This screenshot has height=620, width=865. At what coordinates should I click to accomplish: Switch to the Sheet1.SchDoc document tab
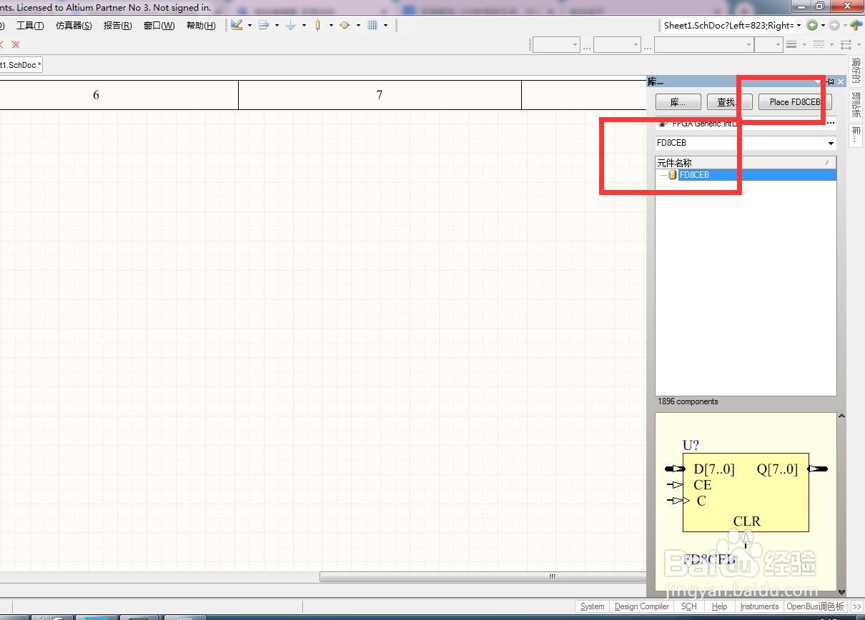pyautogui.click(x=21, y=65)
